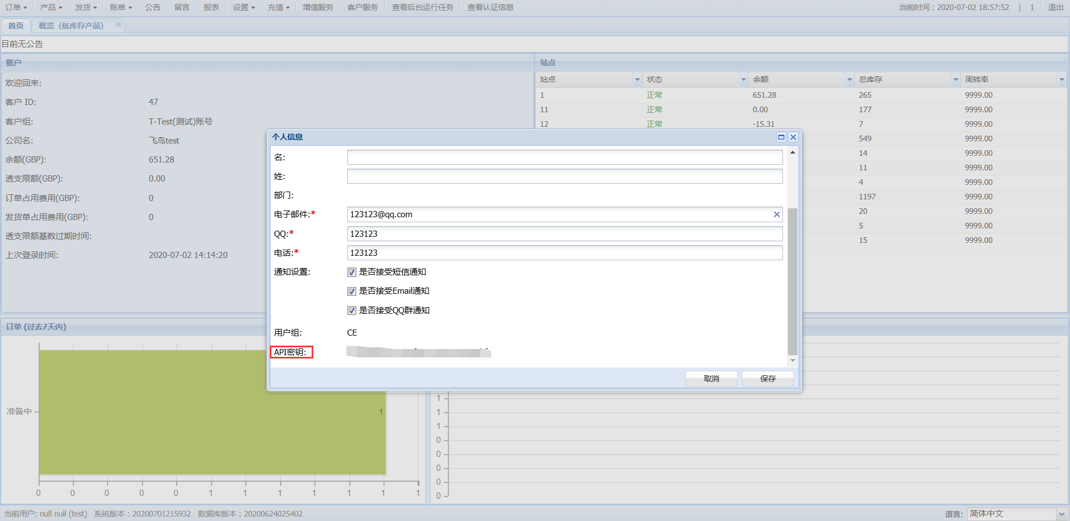Click the user 1 link in the top bar

(x=1032, y=7)
